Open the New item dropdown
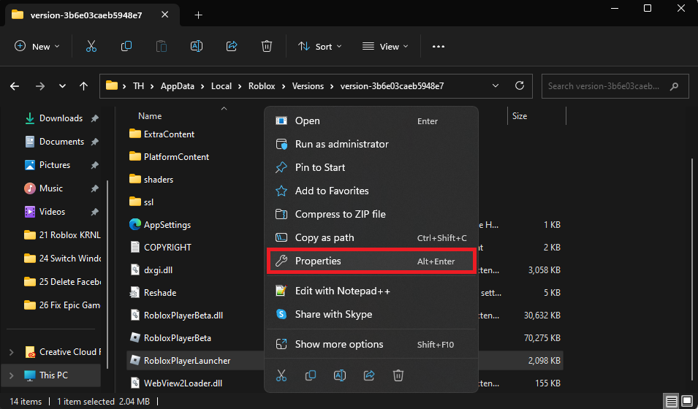 pyautogui.click(x=37, y=46)
